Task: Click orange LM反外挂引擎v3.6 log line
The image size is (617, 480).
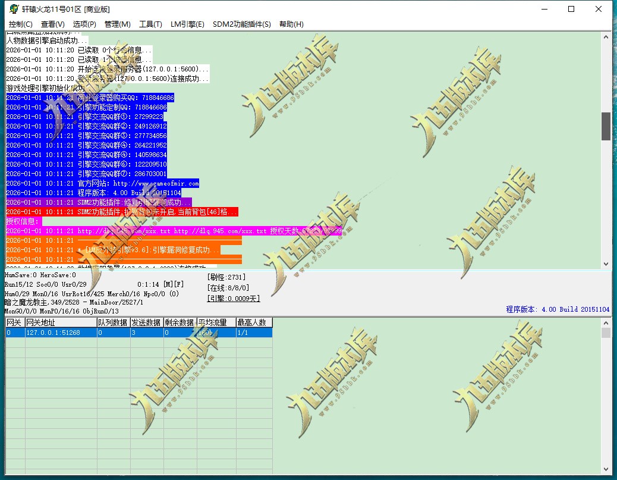Action: (x=113, y=250)
